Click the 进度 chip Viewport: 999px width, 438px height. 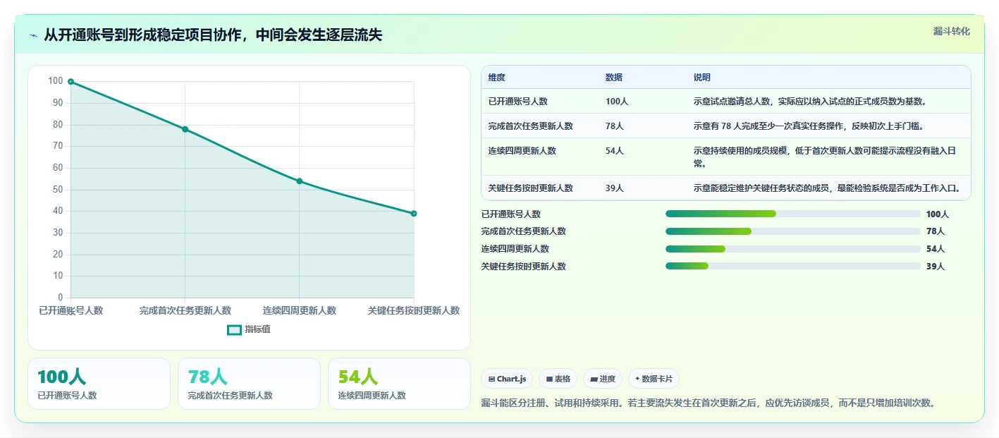tap(603, 379)
